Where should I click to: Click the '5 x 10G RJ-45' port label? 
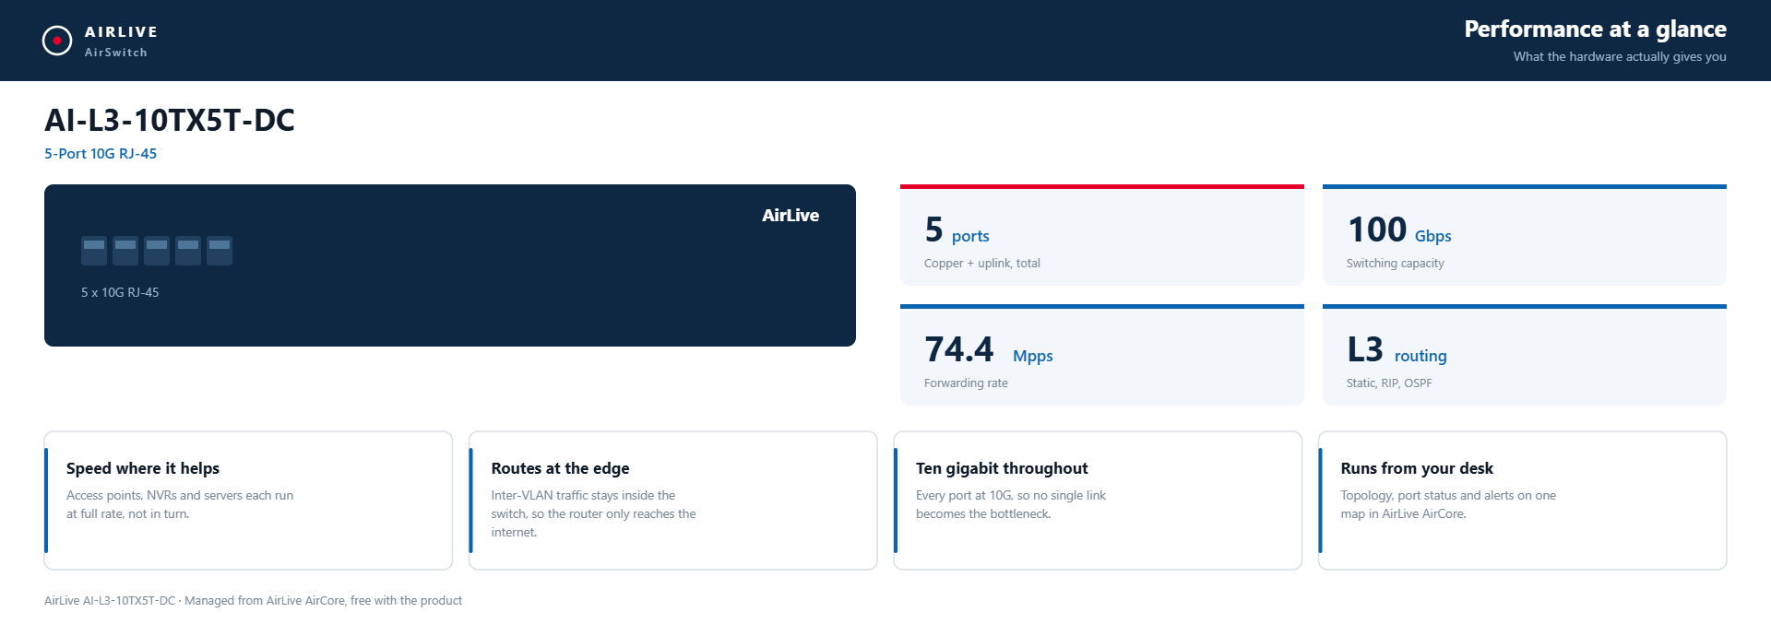coord(120,292)
